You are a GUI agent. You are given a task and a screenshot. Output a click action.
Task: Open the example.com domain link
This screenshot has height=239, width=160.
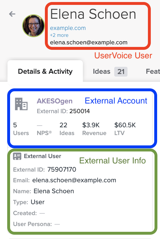pos(68,28)
